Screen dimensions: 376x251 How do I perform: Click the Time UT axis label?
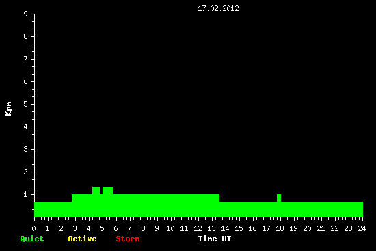point(215,239)
